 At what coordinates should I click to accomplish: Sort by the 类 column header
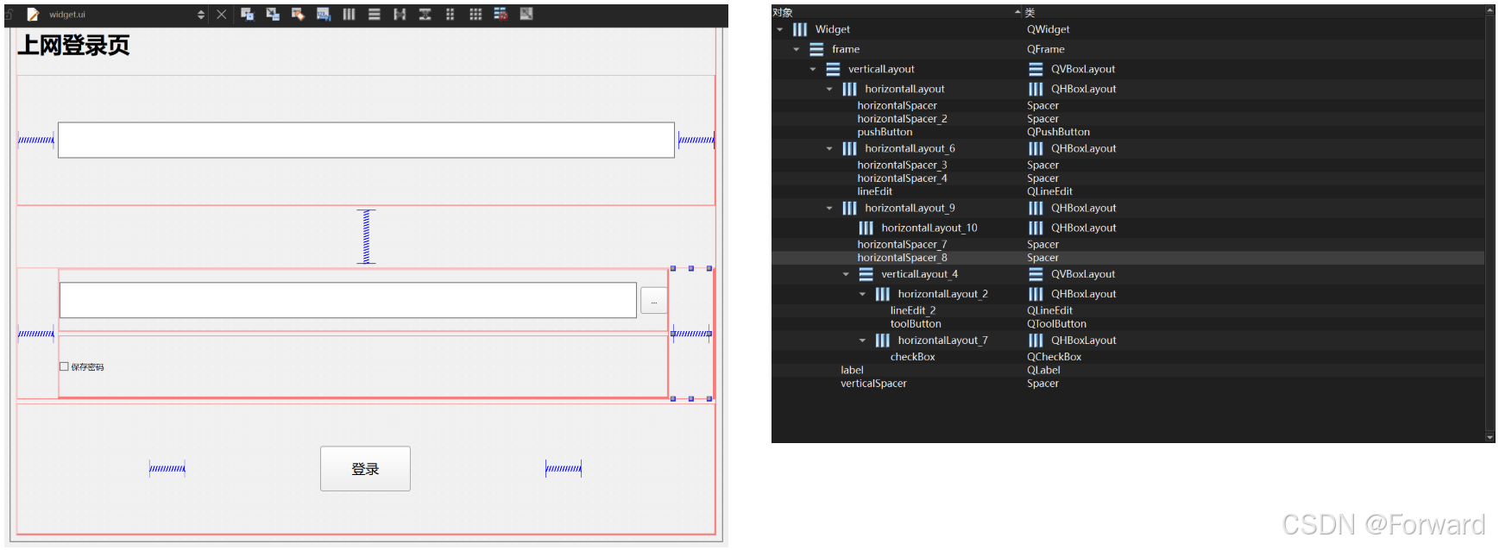1030,12
